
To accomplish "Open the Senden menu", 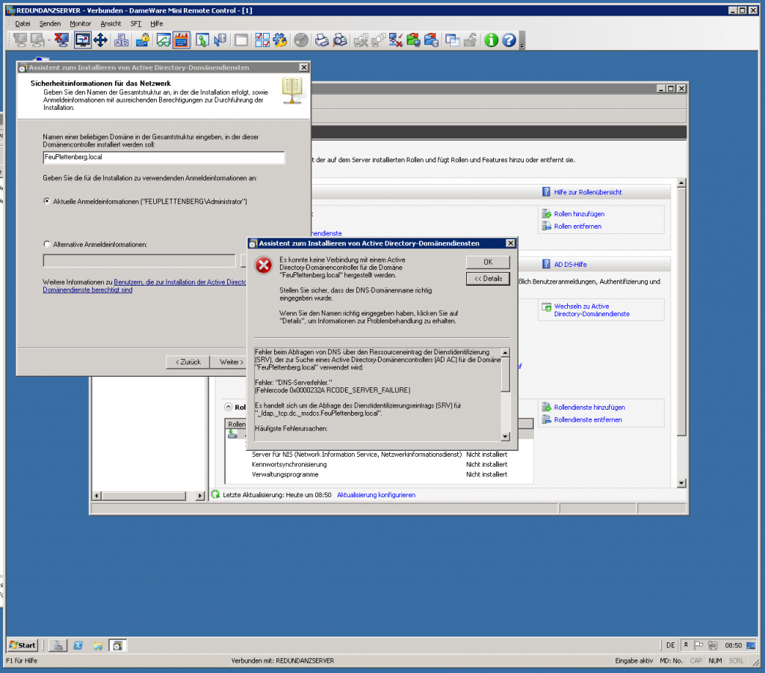I will [50, 23].
